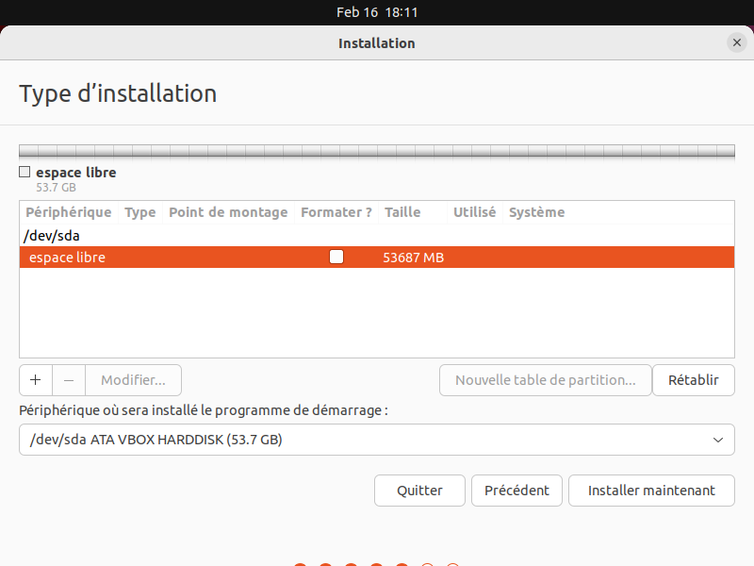Start the install with Installer maintenant
Viewport: 754px width, 566px height.
[651, 491]
